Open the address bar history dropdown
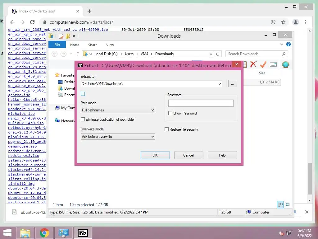The width and height of the screenshot is (318, 239). (x=211, y=54)
